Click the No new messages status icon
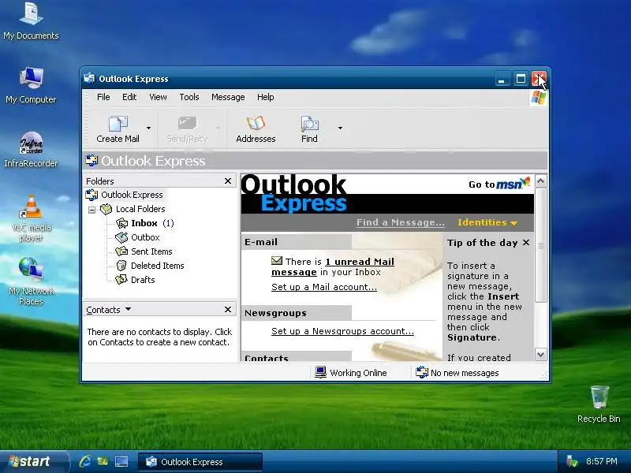Screen dimensions: 631x473 [422, 372]
